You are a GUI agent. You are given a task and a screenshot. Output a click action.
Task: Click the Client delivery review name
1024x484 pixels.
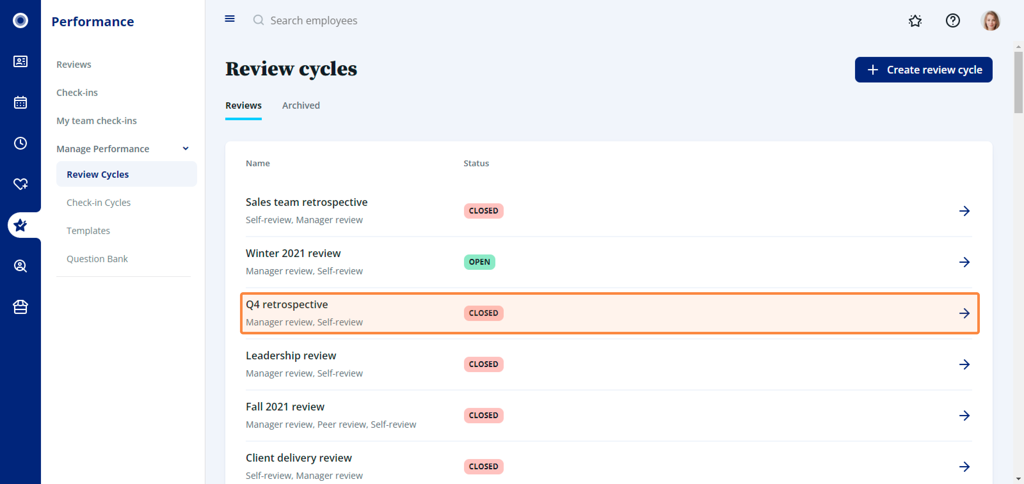pos(299,458)
